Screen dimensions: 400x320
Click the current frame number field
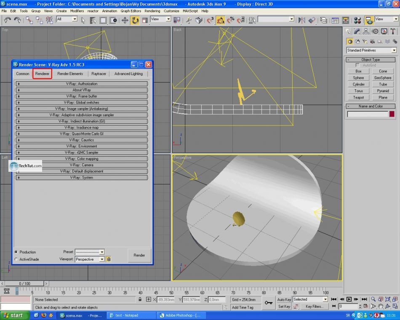348,306
